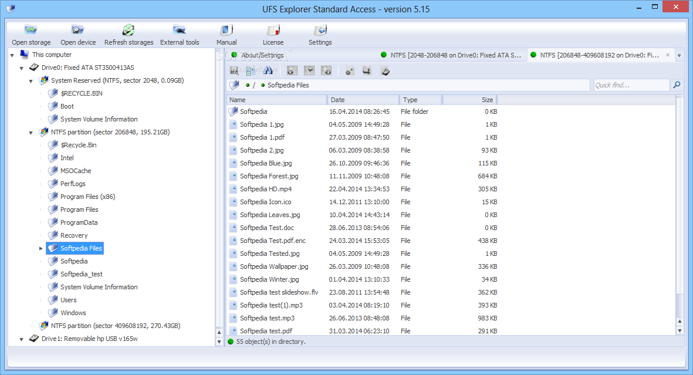Select Softpedia_test folder in tree
Image resolution: width=693 pixels, height=375 pixels.
pos(82,274)
